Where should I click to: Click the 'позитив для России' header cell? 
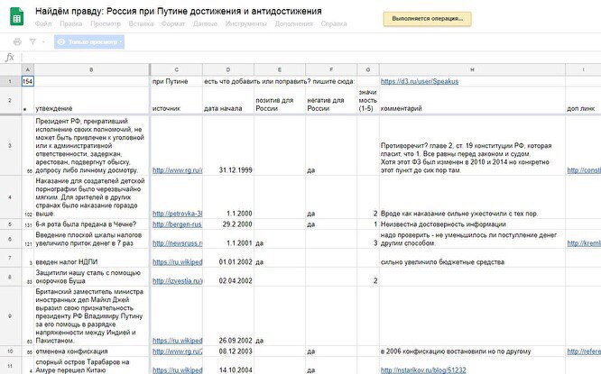click(x=280, y=100)
